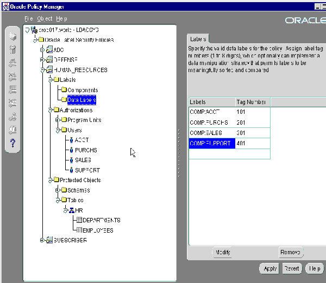
Task: Select the COMP:SALES row in labels table
Action: (x=211, y=133)
